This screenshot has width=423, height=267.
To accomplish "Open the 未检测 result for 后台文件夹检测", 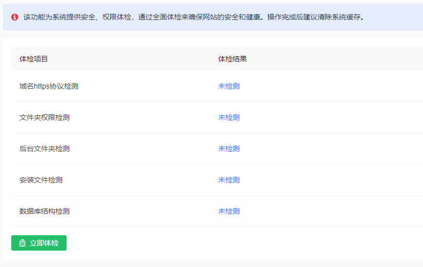I will 229,149.
